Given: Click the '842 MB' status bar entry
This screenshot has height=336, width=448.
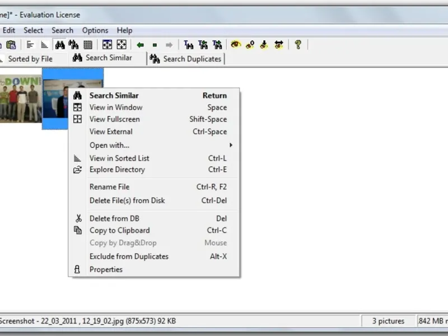Looking at the screenshot, I should click(432, 321).
